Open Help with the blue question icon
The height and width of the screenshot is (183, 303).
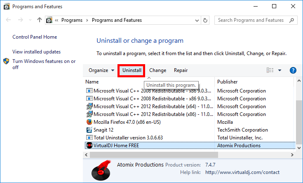293,70
